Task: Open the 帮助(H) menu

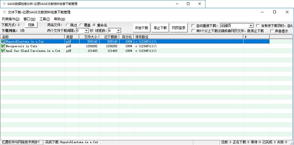Action: point(60,19)
